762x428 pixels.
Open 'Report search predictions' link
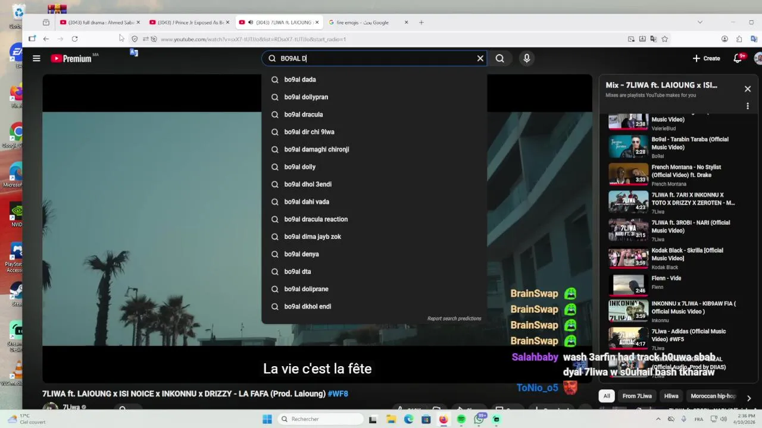click(454, 319)
